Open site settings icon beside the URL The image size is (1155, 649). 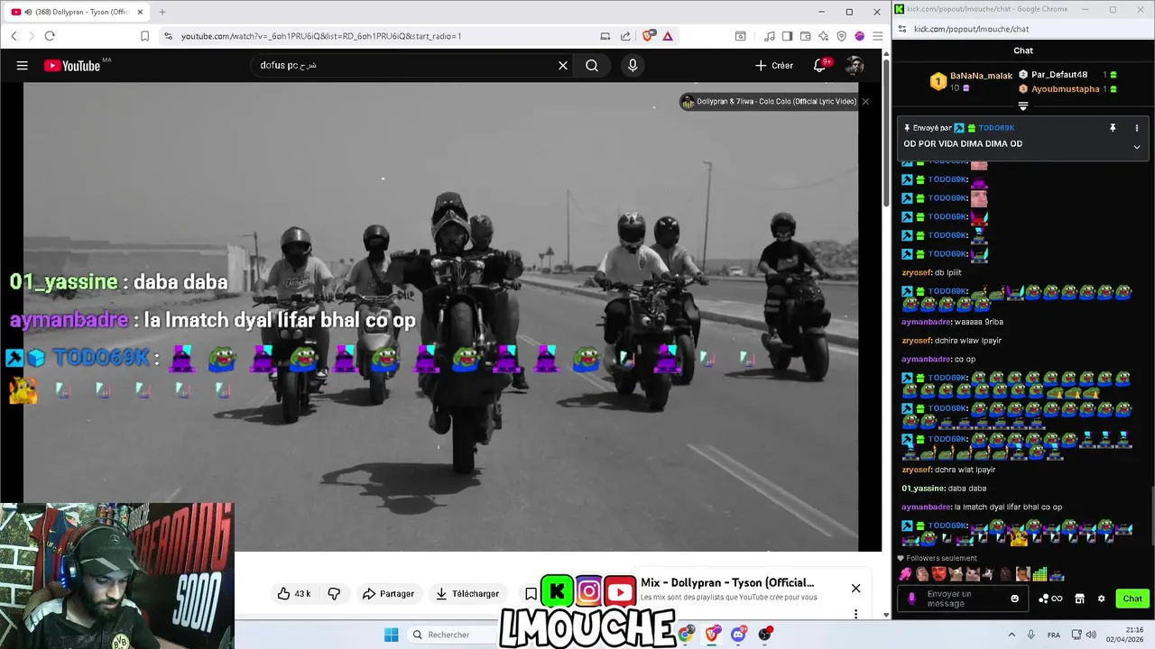168,36
